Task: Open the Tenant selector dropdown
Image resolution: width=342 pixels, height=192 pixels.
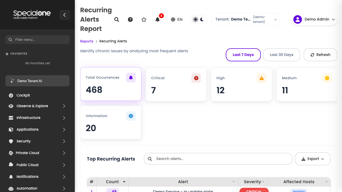Action: point(246,19)
